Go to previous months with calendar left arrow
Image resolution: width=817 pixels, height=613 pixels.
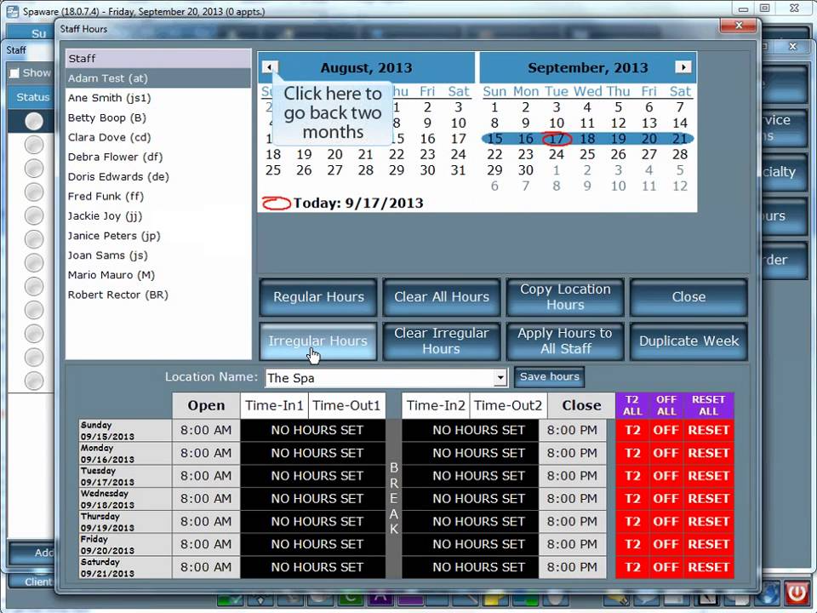coord(270,67)
